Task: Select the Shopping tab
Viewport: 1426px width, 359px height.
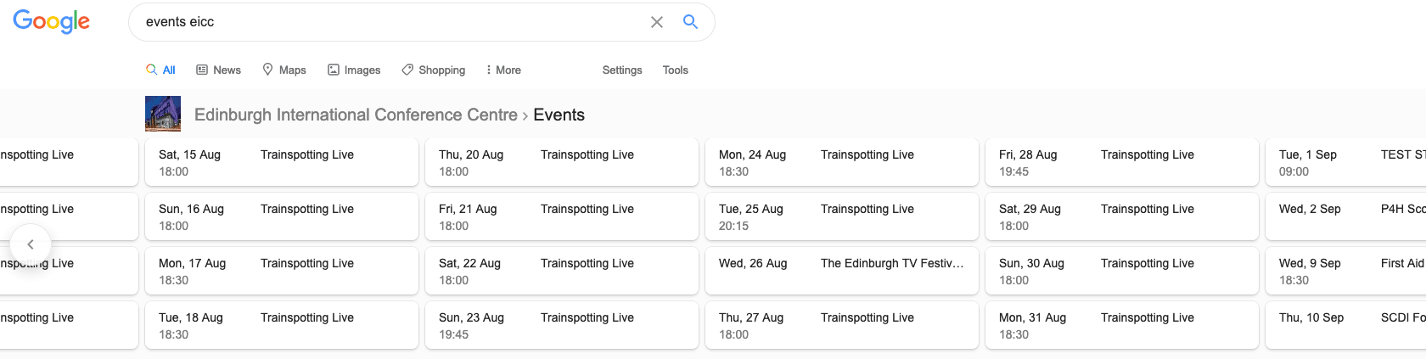Action: click(x=434, y=70)
